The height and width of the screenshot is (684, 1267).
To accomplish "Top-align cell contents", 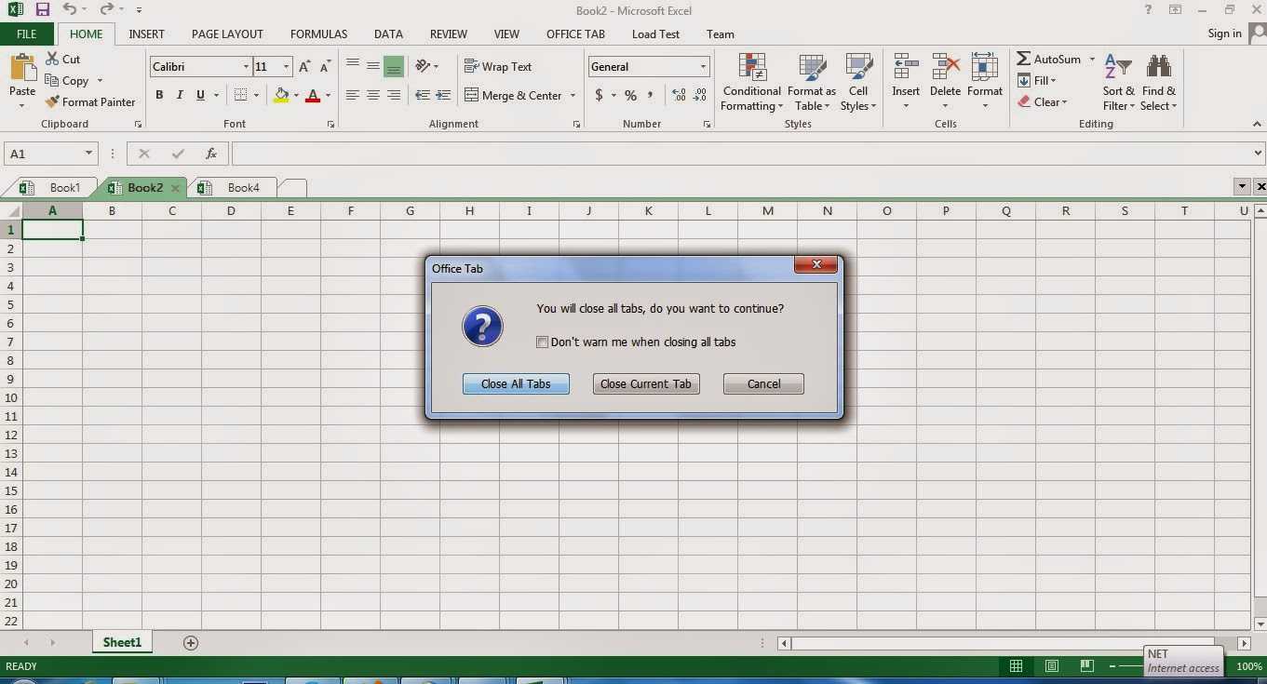I will pos(353,66).
